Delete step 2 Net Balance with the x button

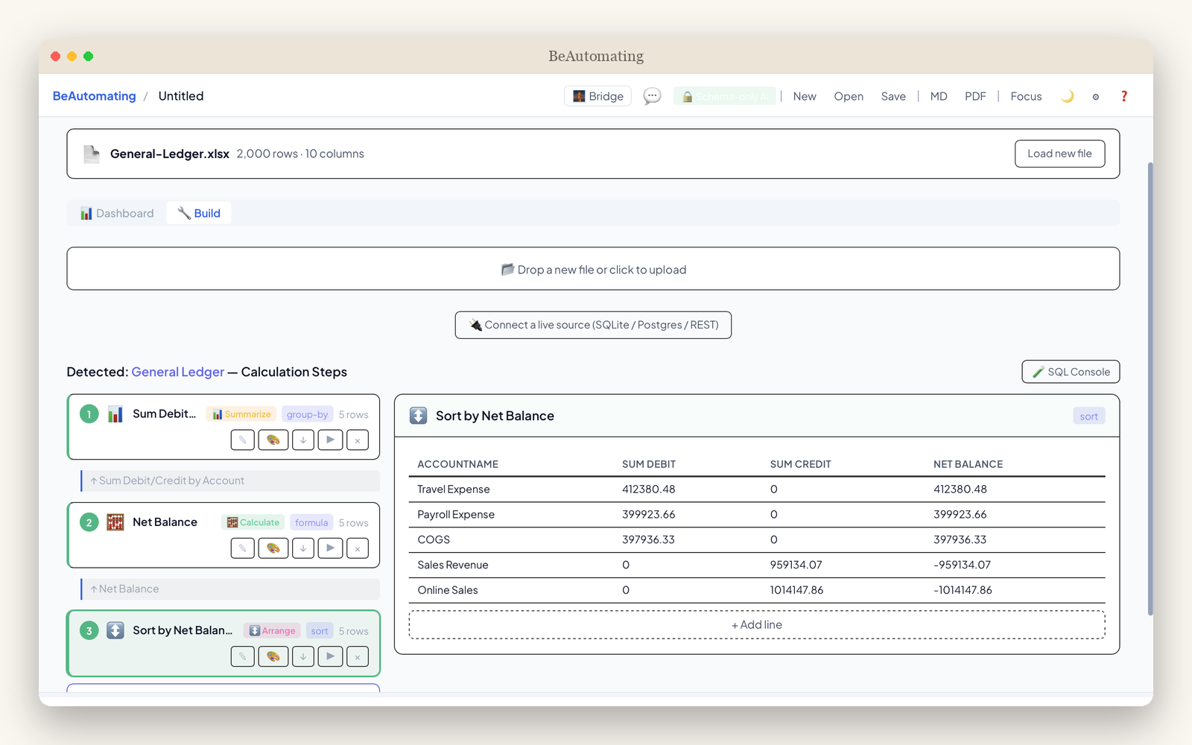[358, 548]
